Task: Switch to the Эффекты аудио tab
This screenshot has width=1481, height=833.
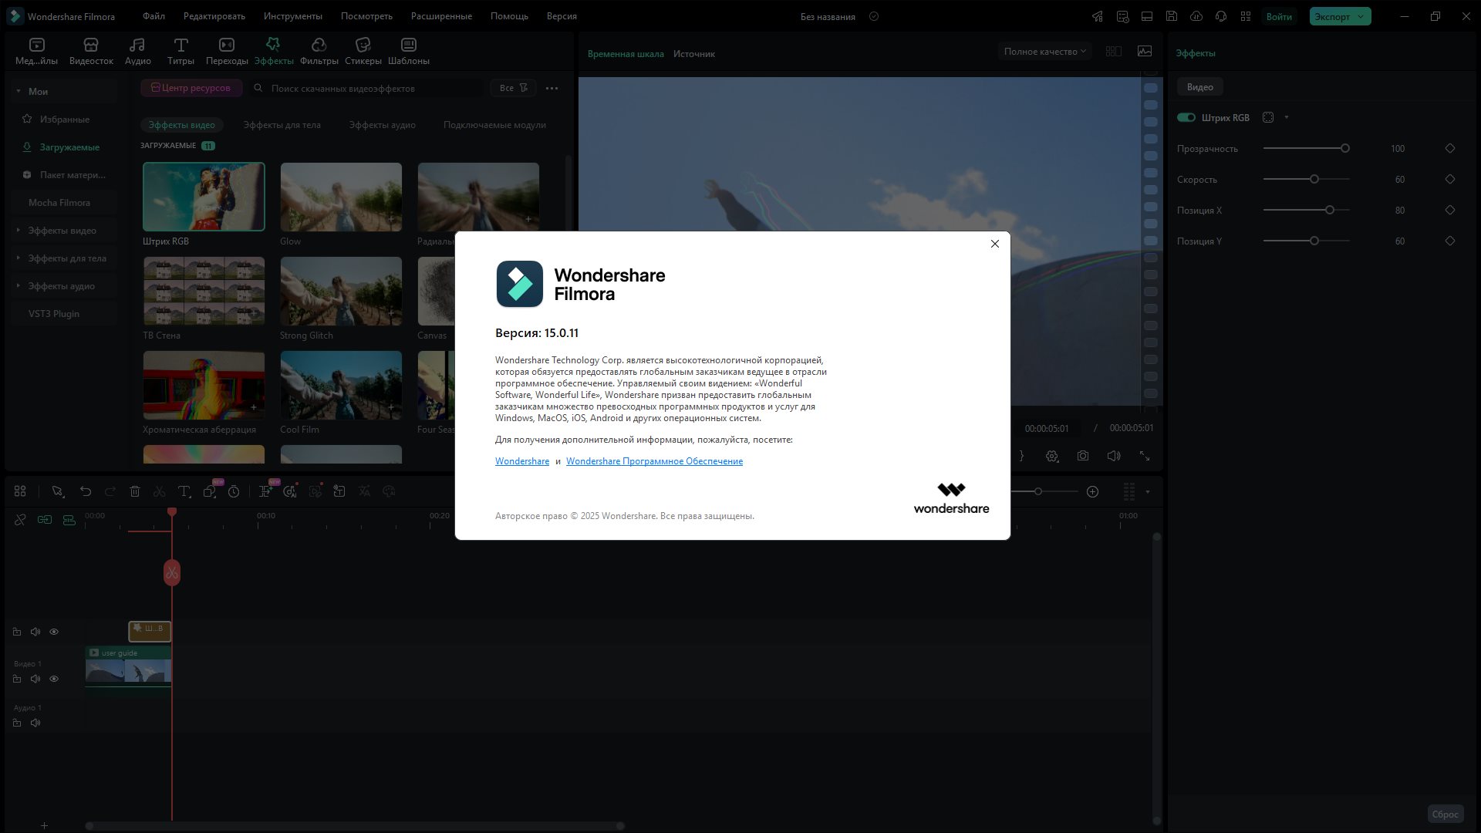Action: click(x=382, y=125)
